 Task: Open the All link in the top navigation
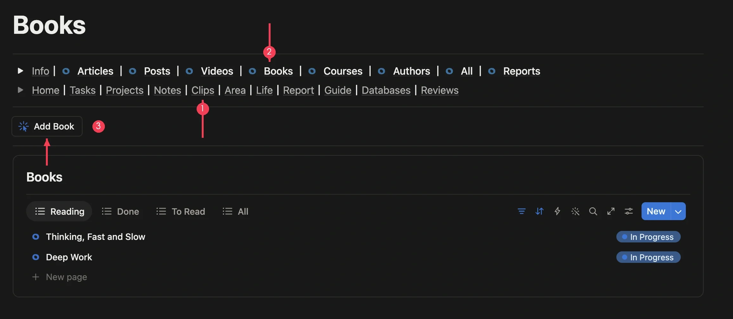(467, 71)
